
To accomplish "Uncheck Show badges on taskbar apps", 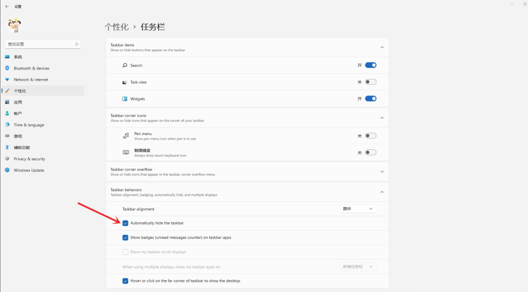I will (125, 237).
